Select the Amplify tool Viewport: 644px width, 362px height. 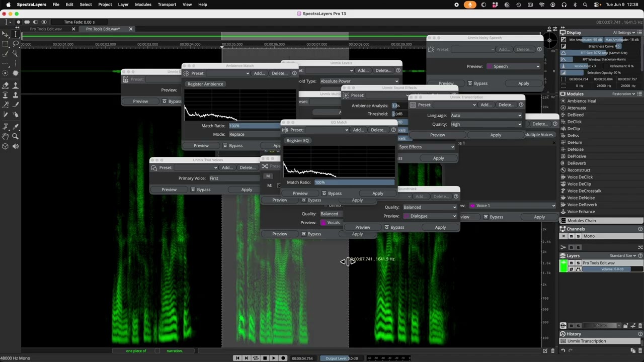click(16, 85)
